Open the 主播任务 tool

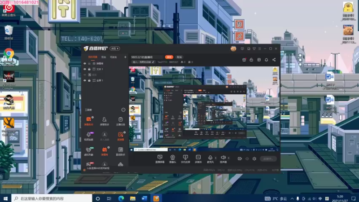pos(120,121)
